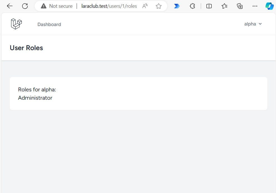Screen dimensions: 276x193
Task: Click the Roles for alpha card
Action: coord(139,93)
